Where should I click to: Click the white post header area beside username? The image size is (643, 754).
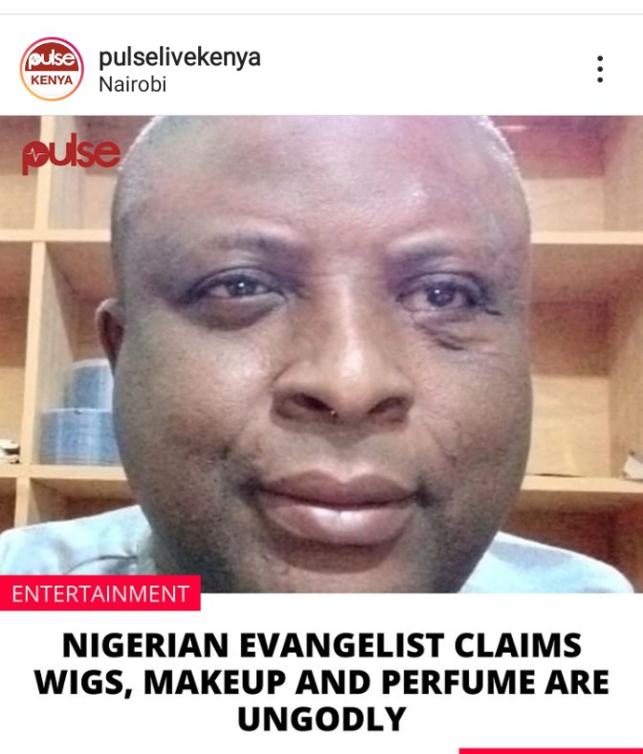point(423,67)
